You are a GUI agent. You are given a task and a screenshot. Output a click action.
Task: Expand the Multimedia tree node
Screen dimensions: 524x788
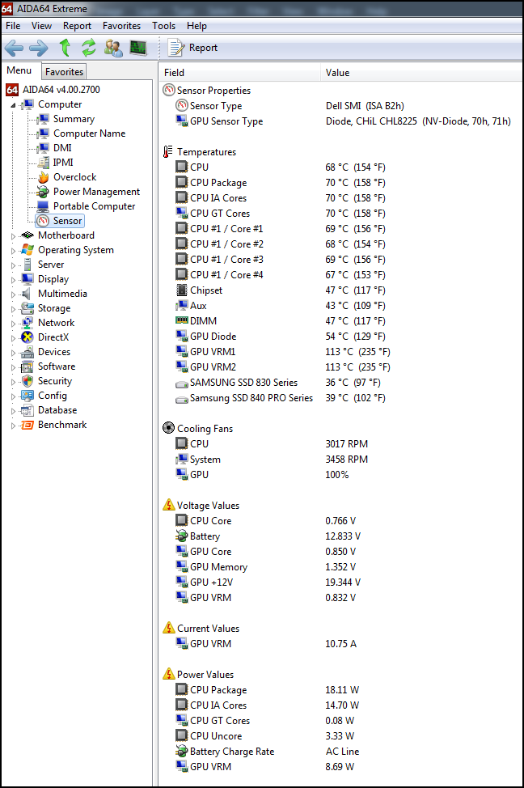13,294
